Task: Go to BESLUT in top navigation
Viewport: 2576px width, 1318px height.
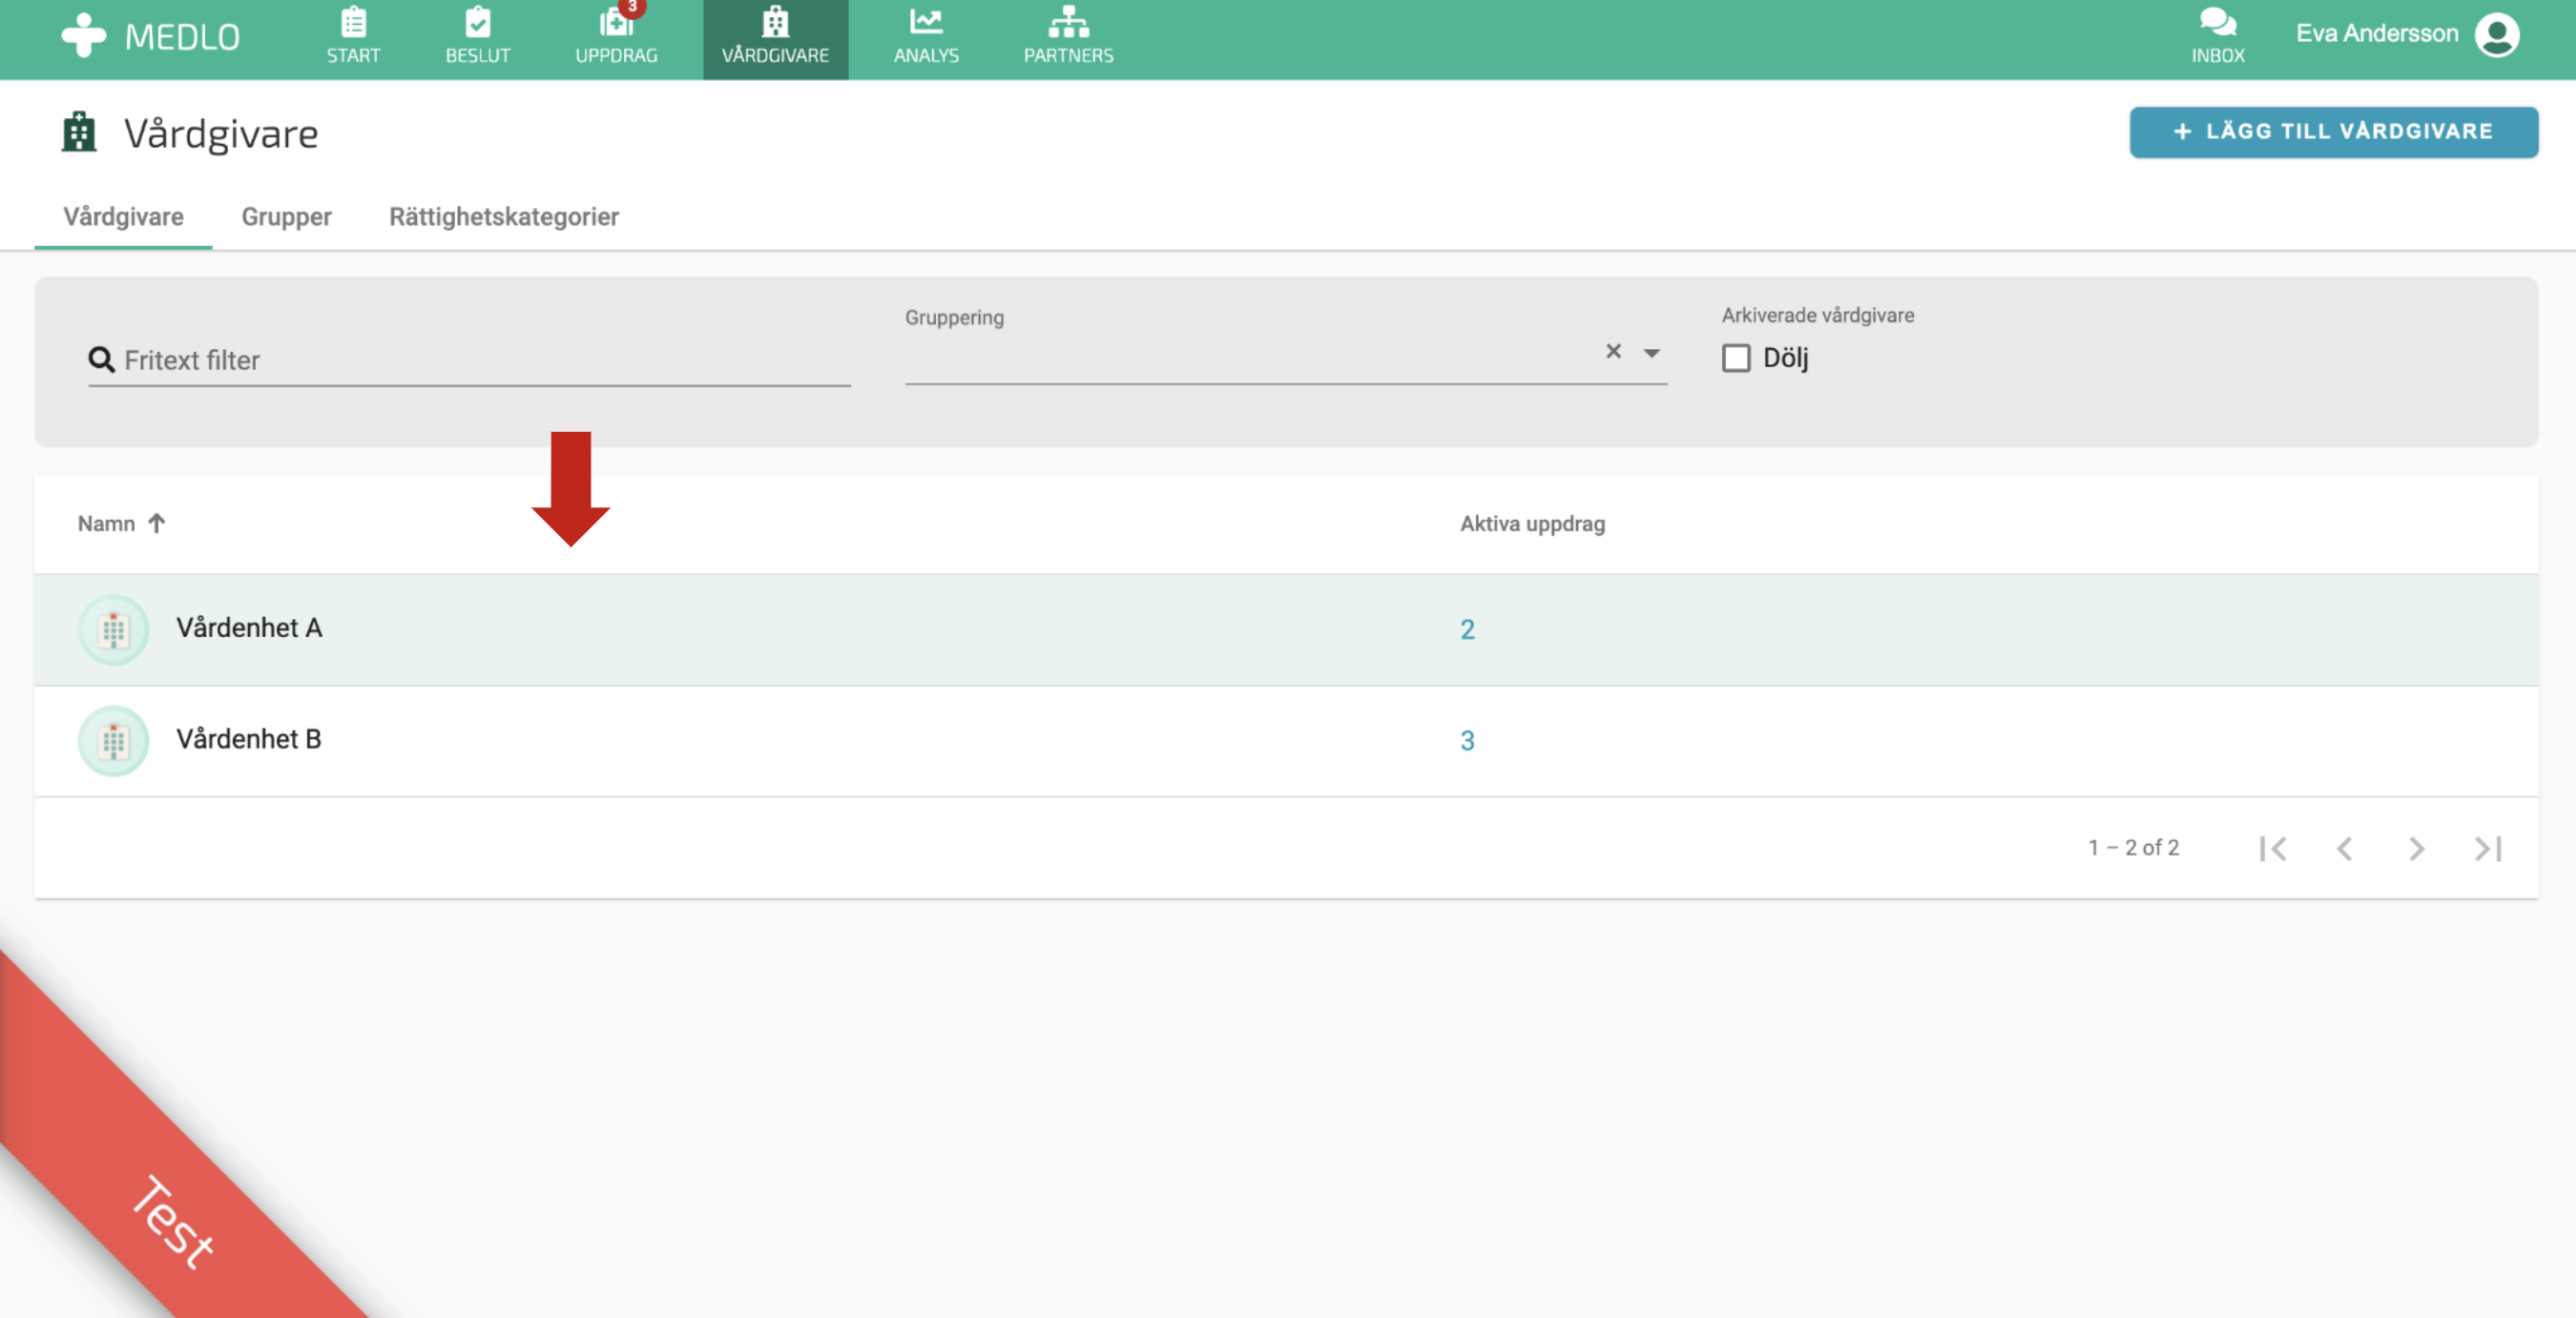Action: [x=477, y=36]
